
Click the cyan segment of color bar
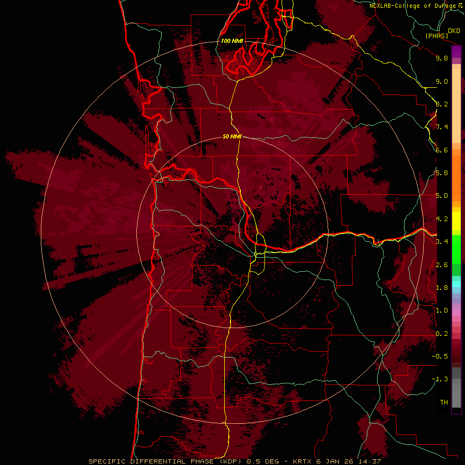(456, 284)
